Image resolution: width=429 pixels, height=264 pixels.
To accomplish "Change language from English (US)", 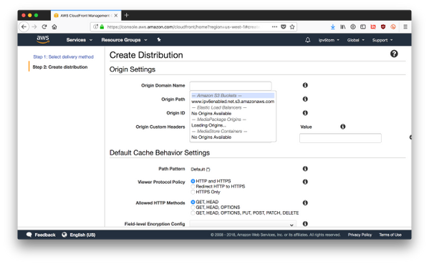I will (79, 235).
